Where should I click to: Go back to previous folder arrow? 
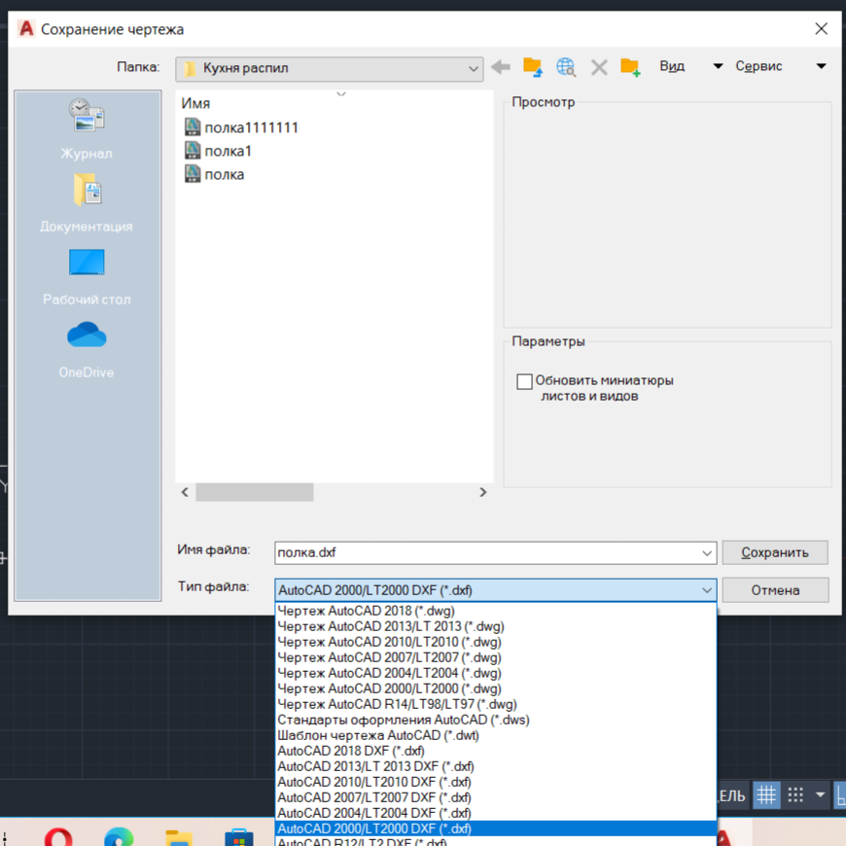[501, 67]
